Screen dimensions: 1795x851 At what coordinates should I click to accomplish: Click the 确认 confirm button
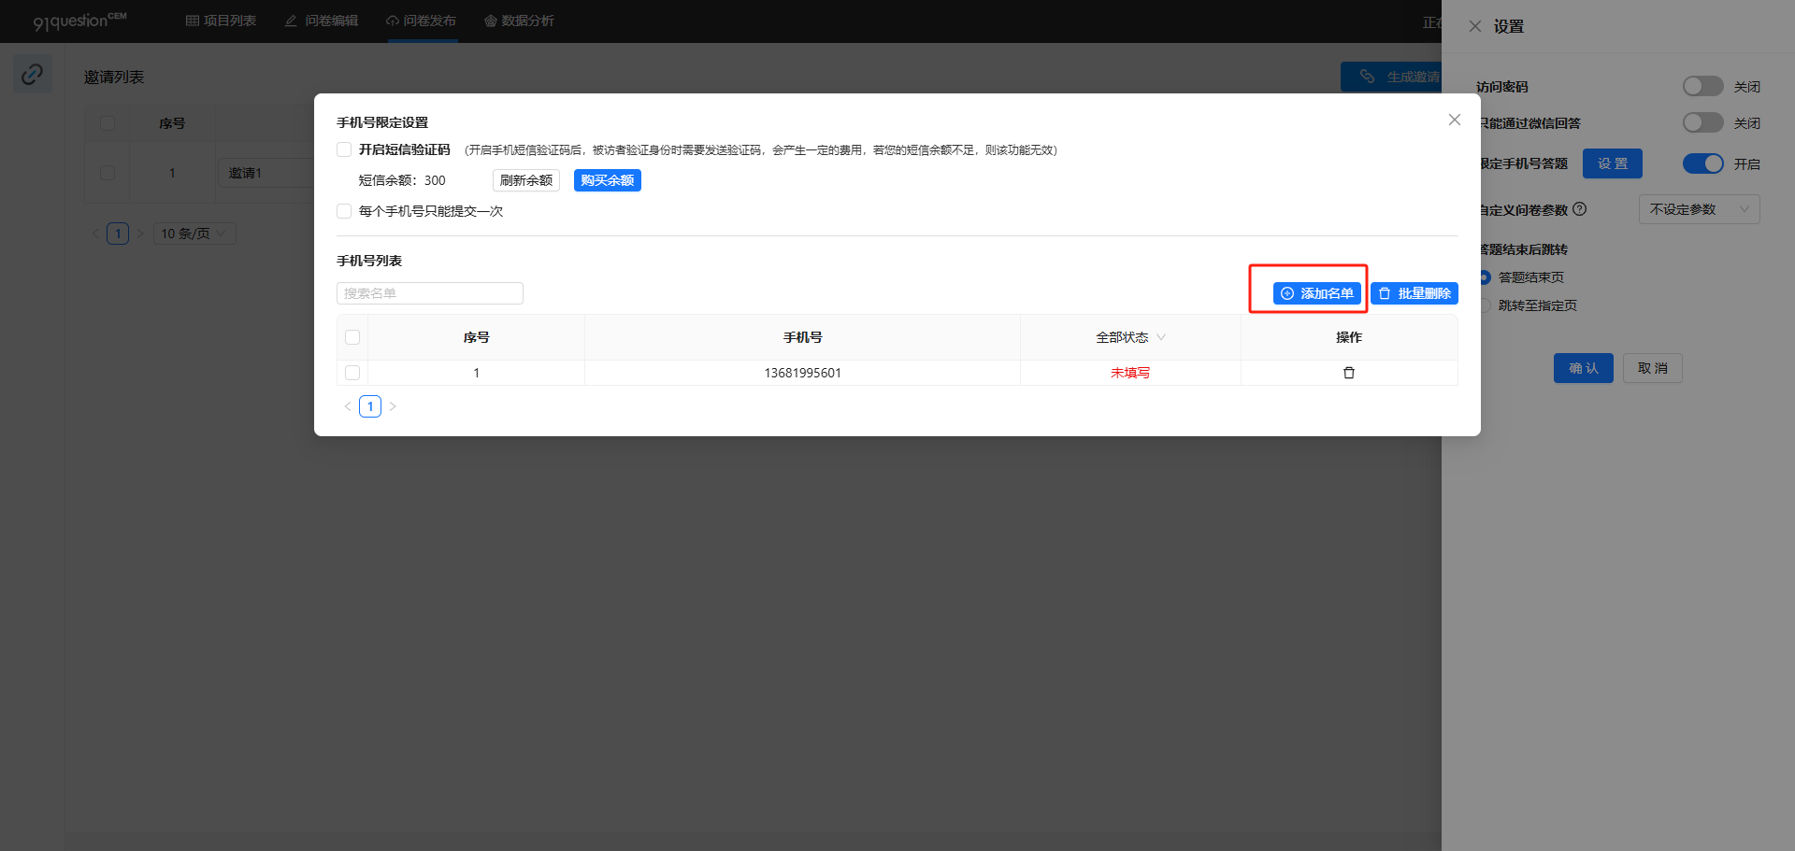pos(1584,368)
